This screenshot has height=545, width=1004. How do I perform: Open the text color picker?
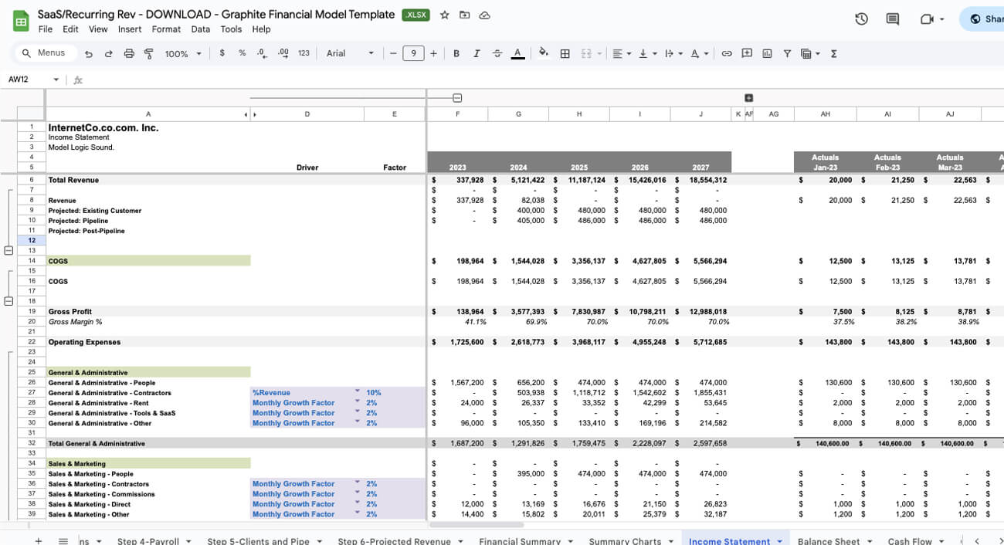(517, 53)
